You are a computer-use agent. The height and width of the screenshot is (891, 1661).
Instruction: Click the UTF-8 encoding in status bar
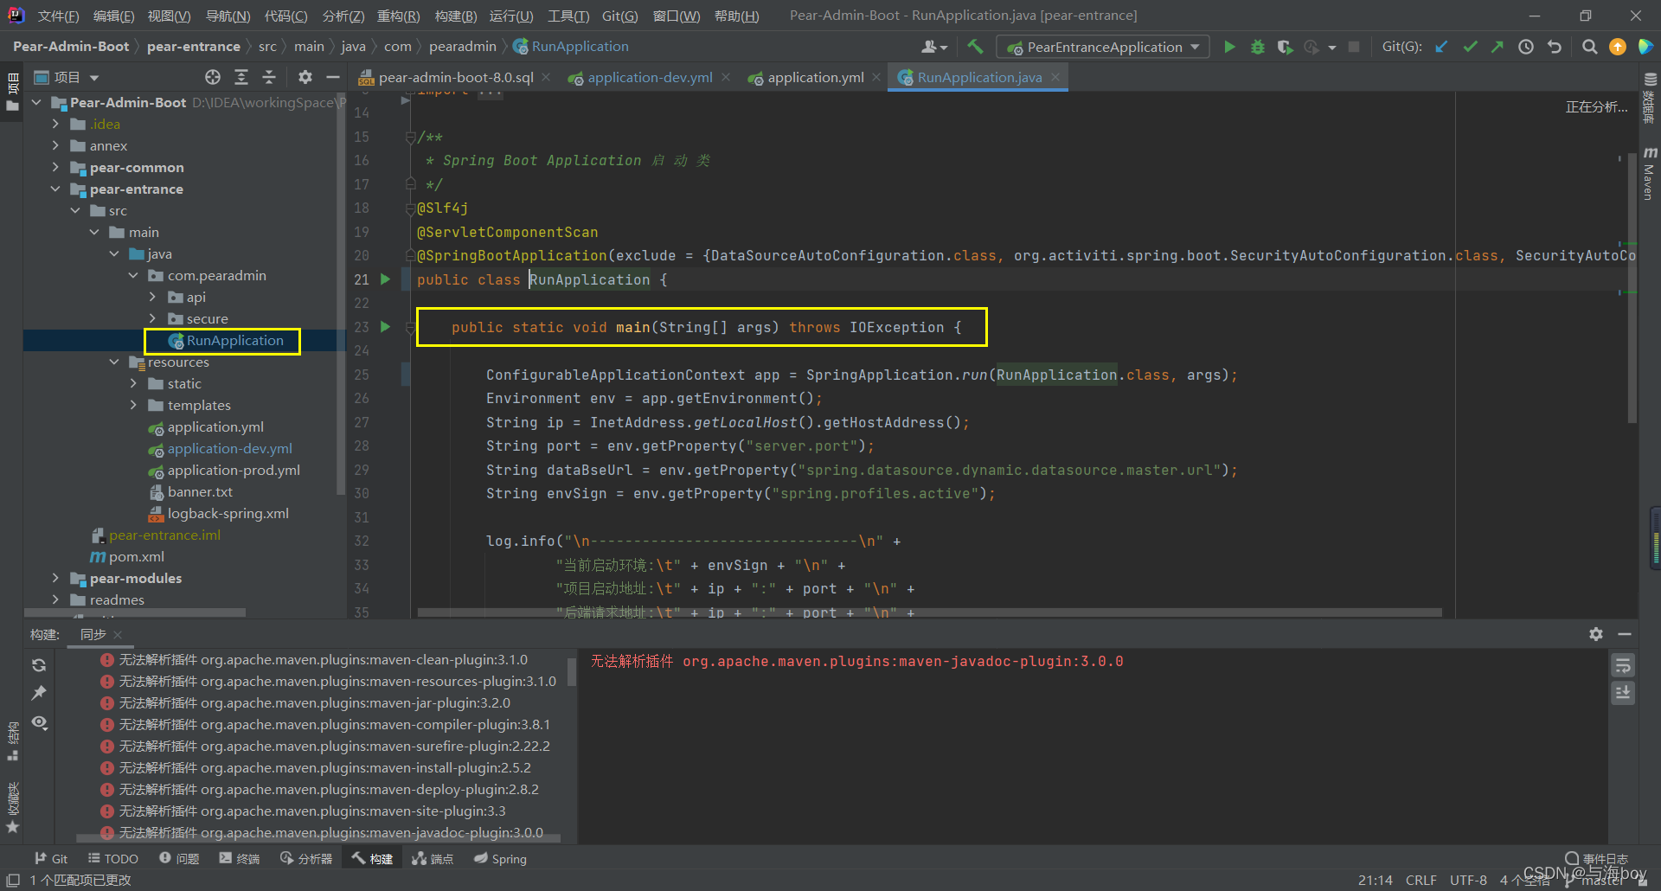[1468, 880]
